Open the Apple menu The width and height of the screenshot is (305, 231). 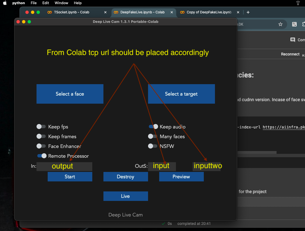5,3
